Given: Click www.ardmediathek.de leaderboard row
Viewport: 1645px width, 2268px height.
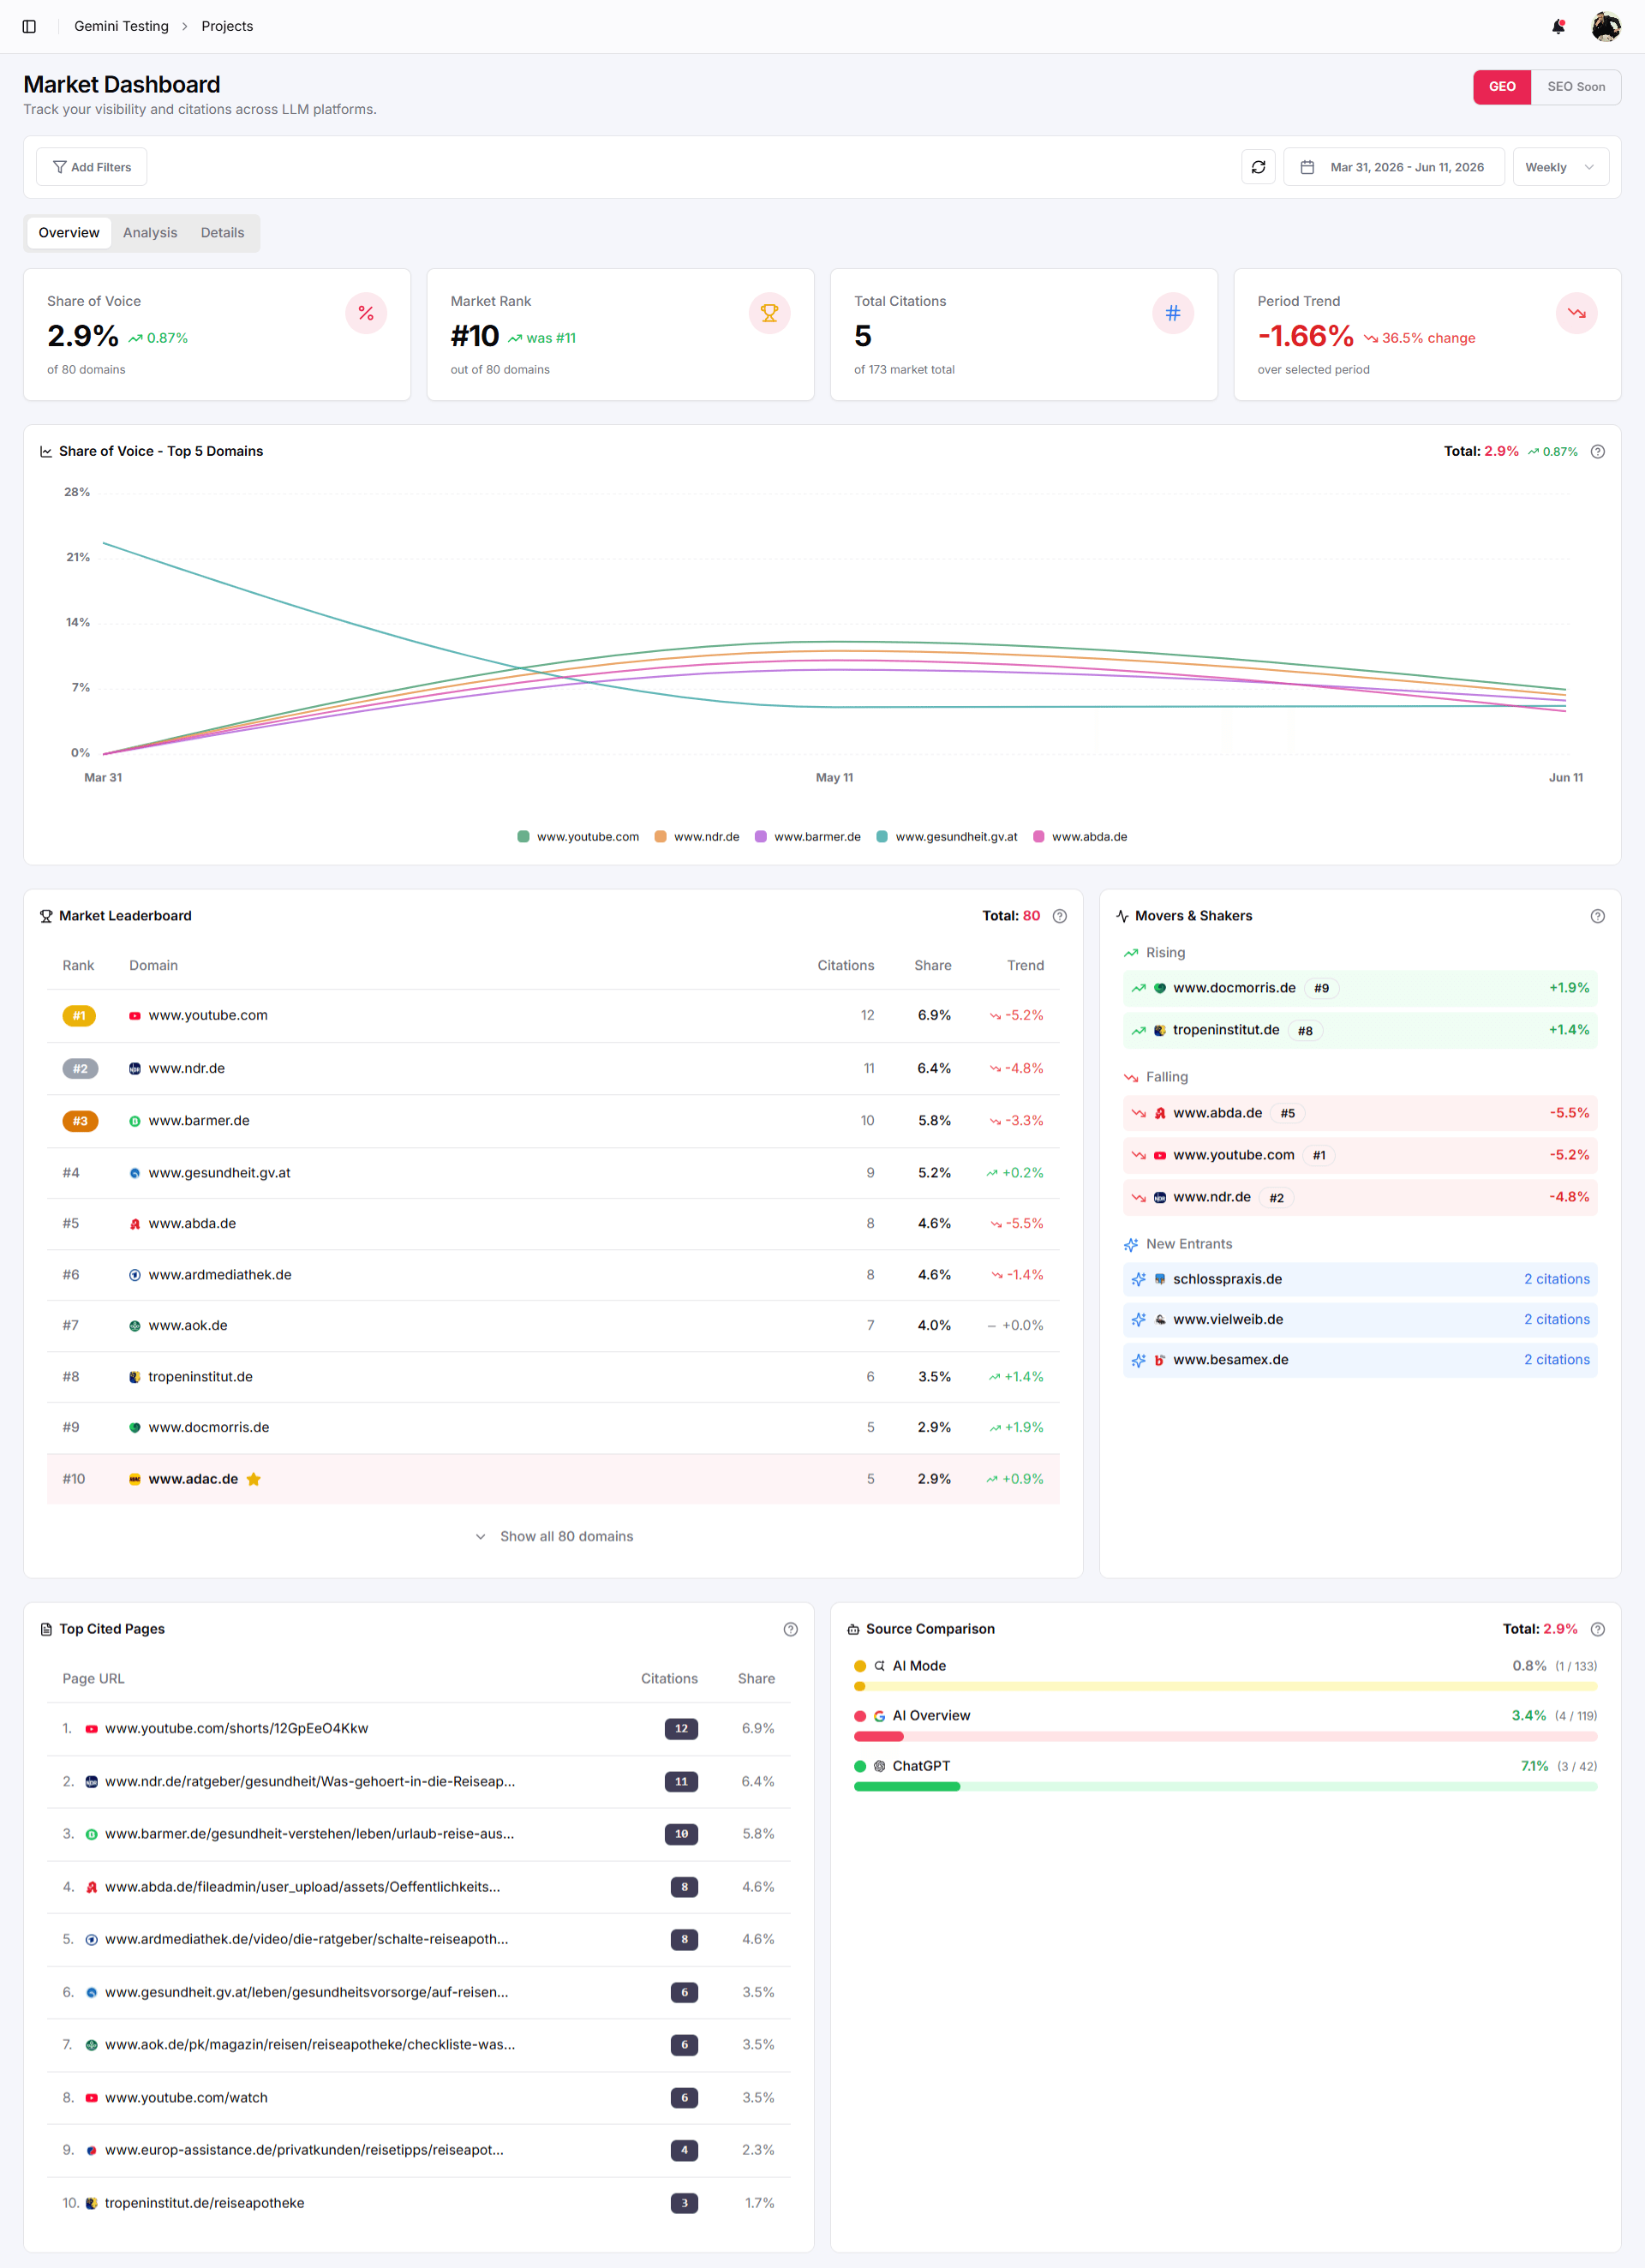Looking at the screenshot, I should tap(553, 1274).
